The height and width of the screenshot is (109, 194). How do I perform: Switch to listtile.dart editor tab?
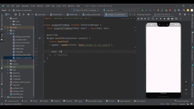point(73,15)
